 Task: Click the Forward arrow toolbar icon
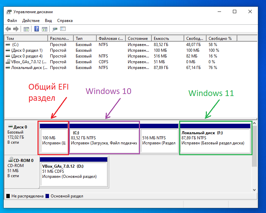pos(16,29)
